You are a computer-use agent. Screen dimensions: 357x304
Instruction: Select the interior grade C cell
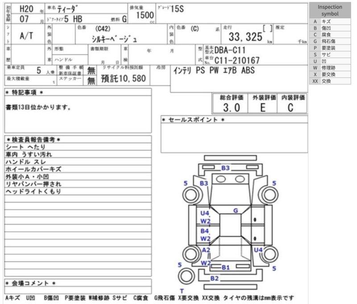291,107
